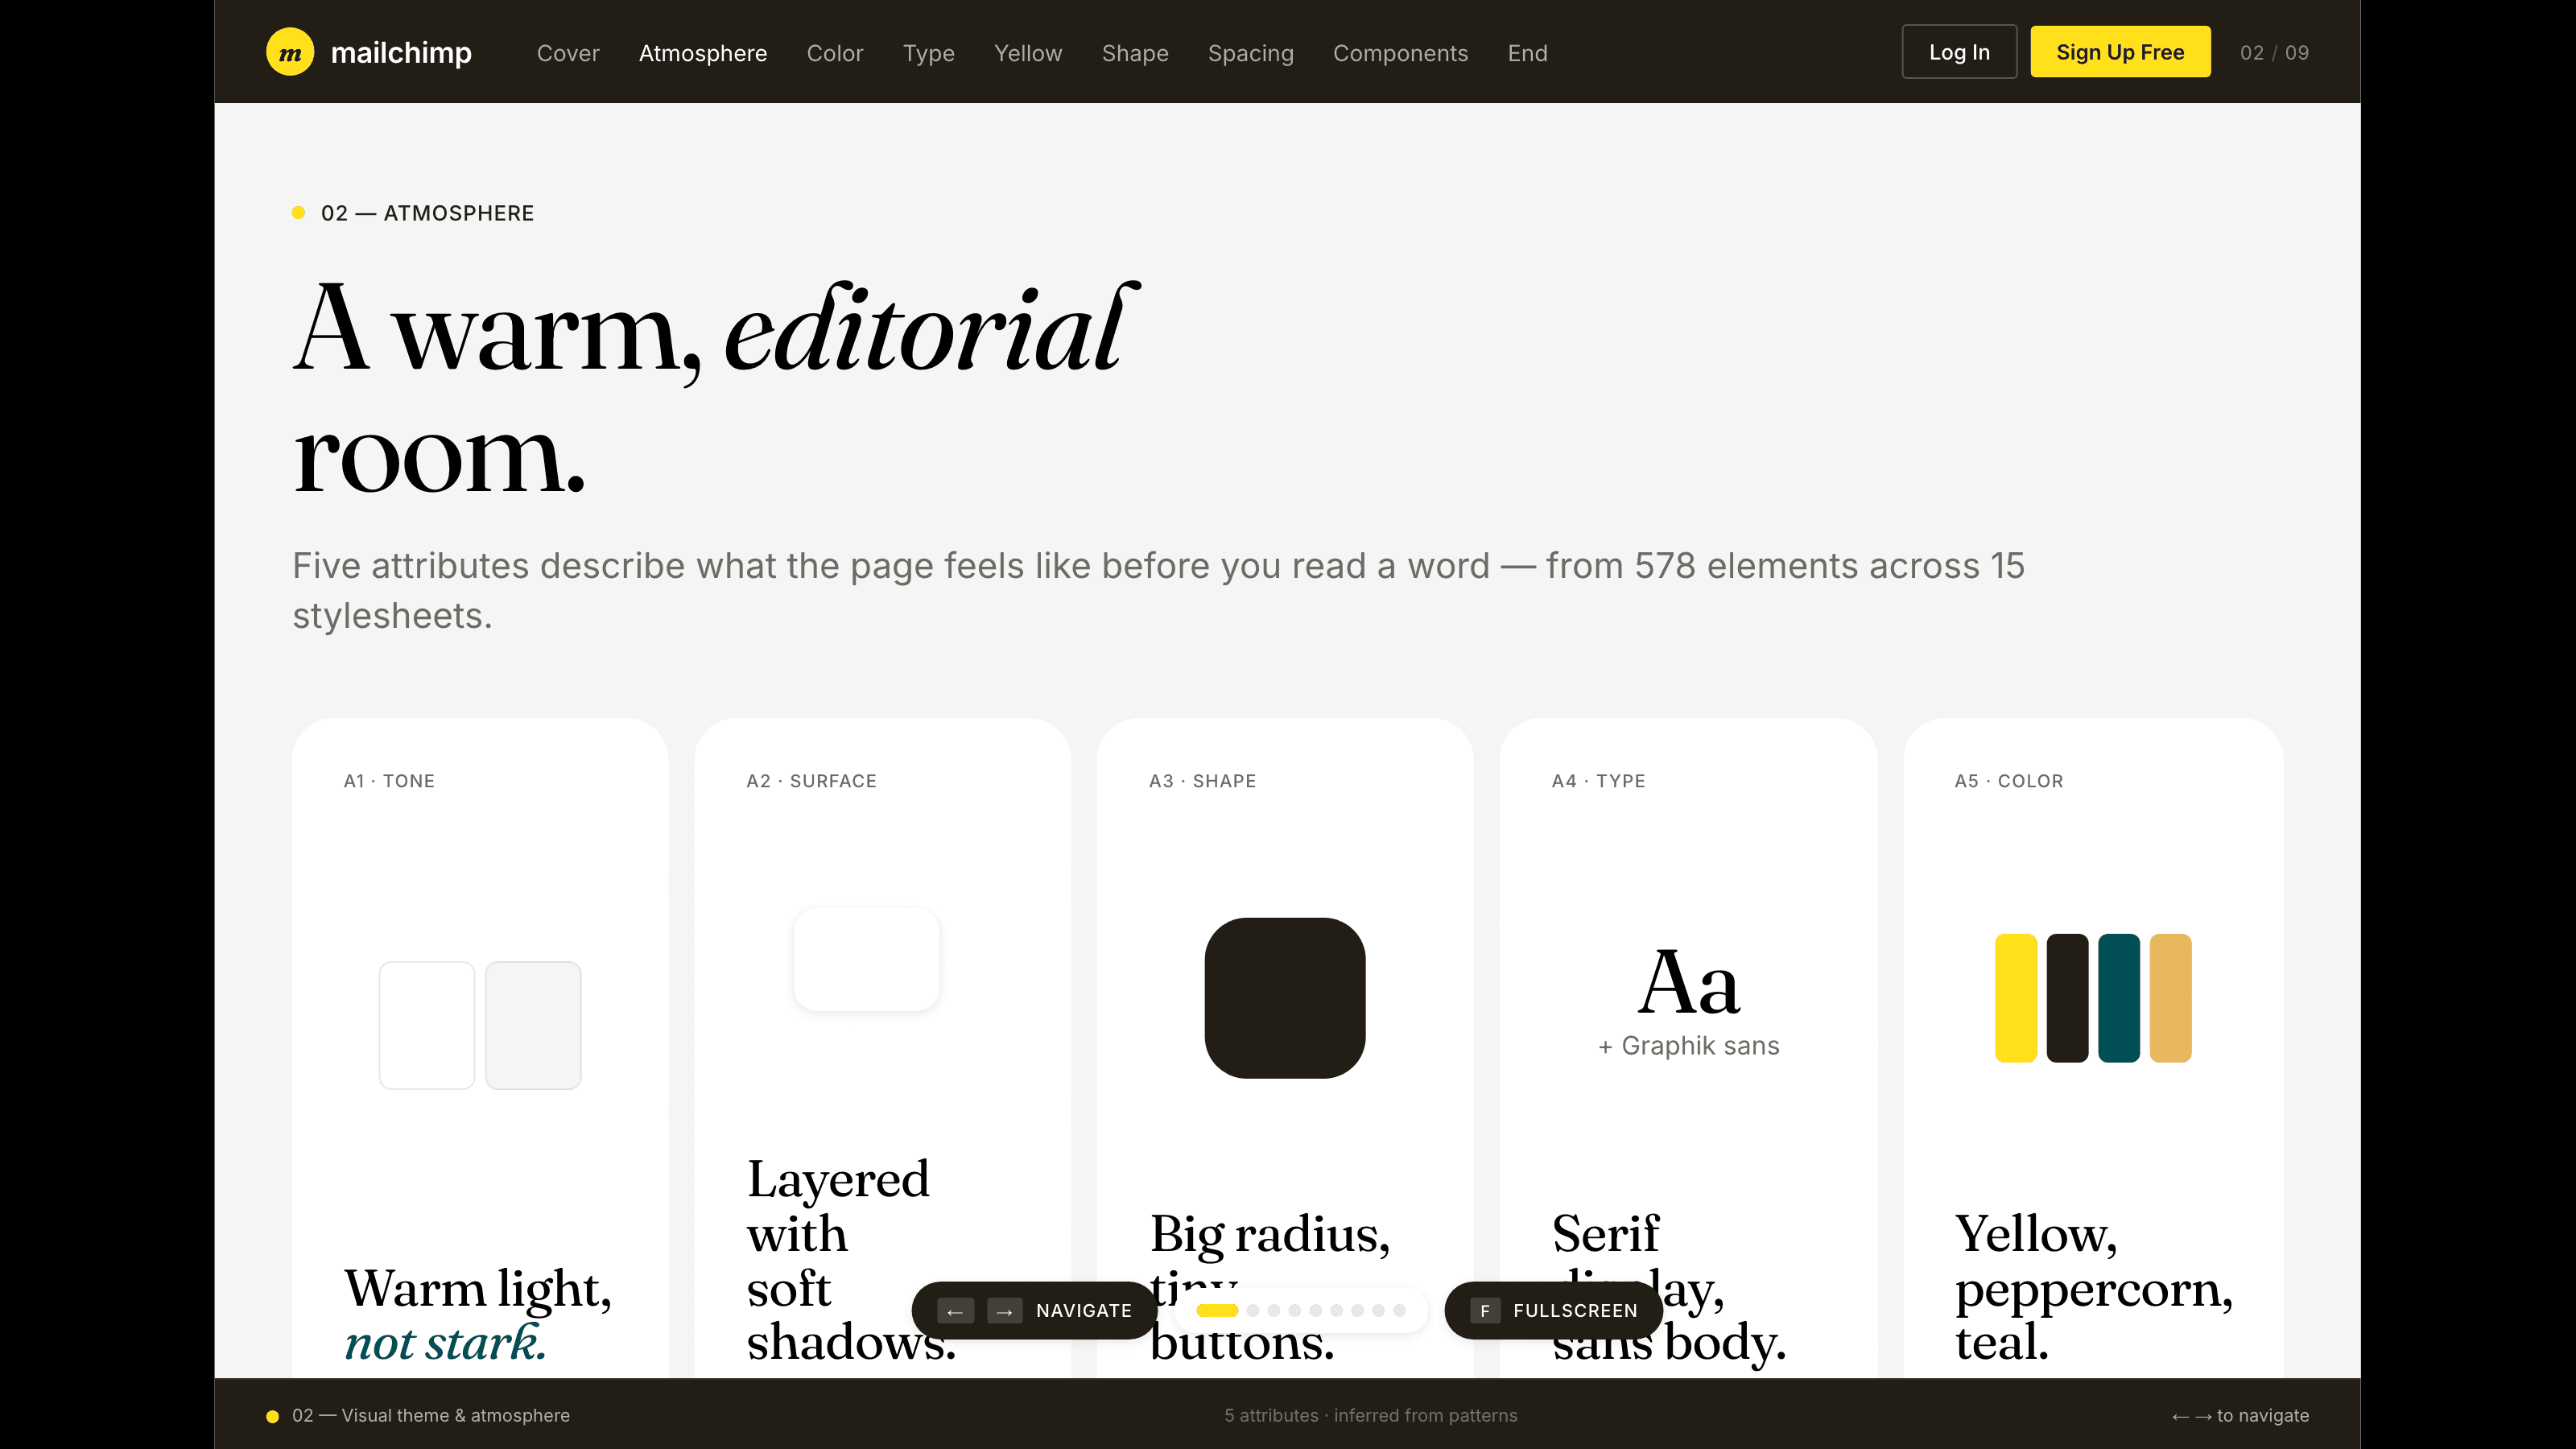Click the peppercorn black color bar
2576x1449 pixels.
click(x=2067, y=997)
